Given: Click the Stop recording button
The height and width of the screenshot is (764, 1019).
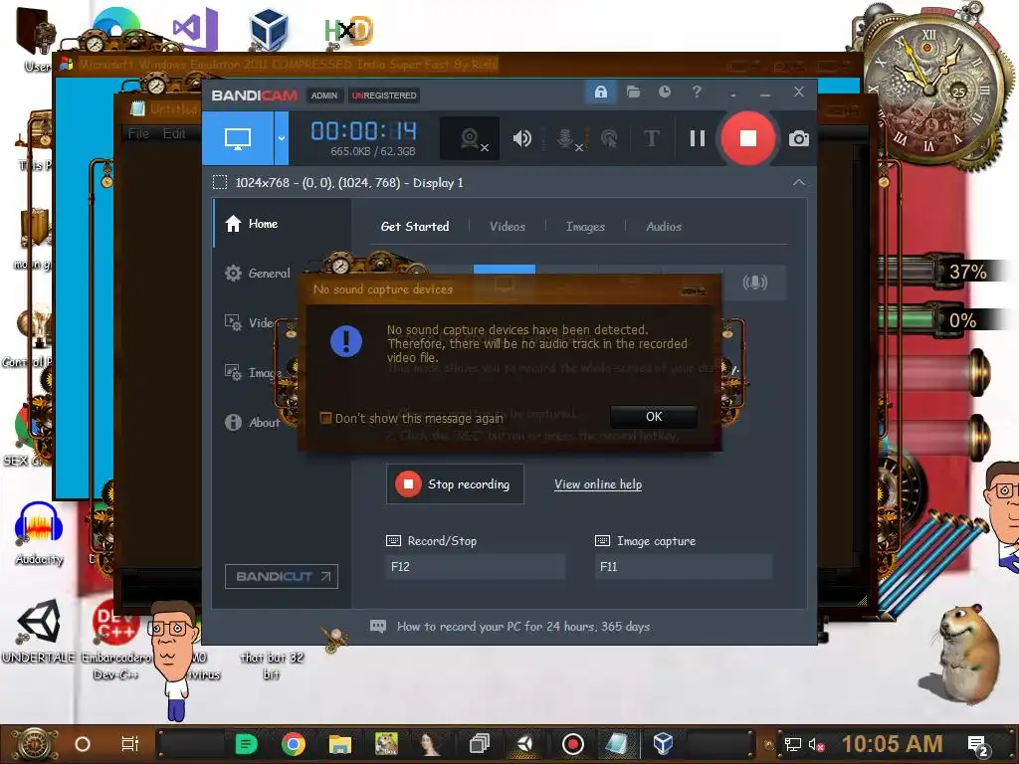Looking at the screenshot, I should coord(455,484).
